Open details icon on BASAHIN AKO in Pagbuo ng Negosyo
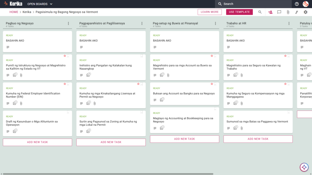The height and width of the screenshot is (175, 312). [8, 47]
